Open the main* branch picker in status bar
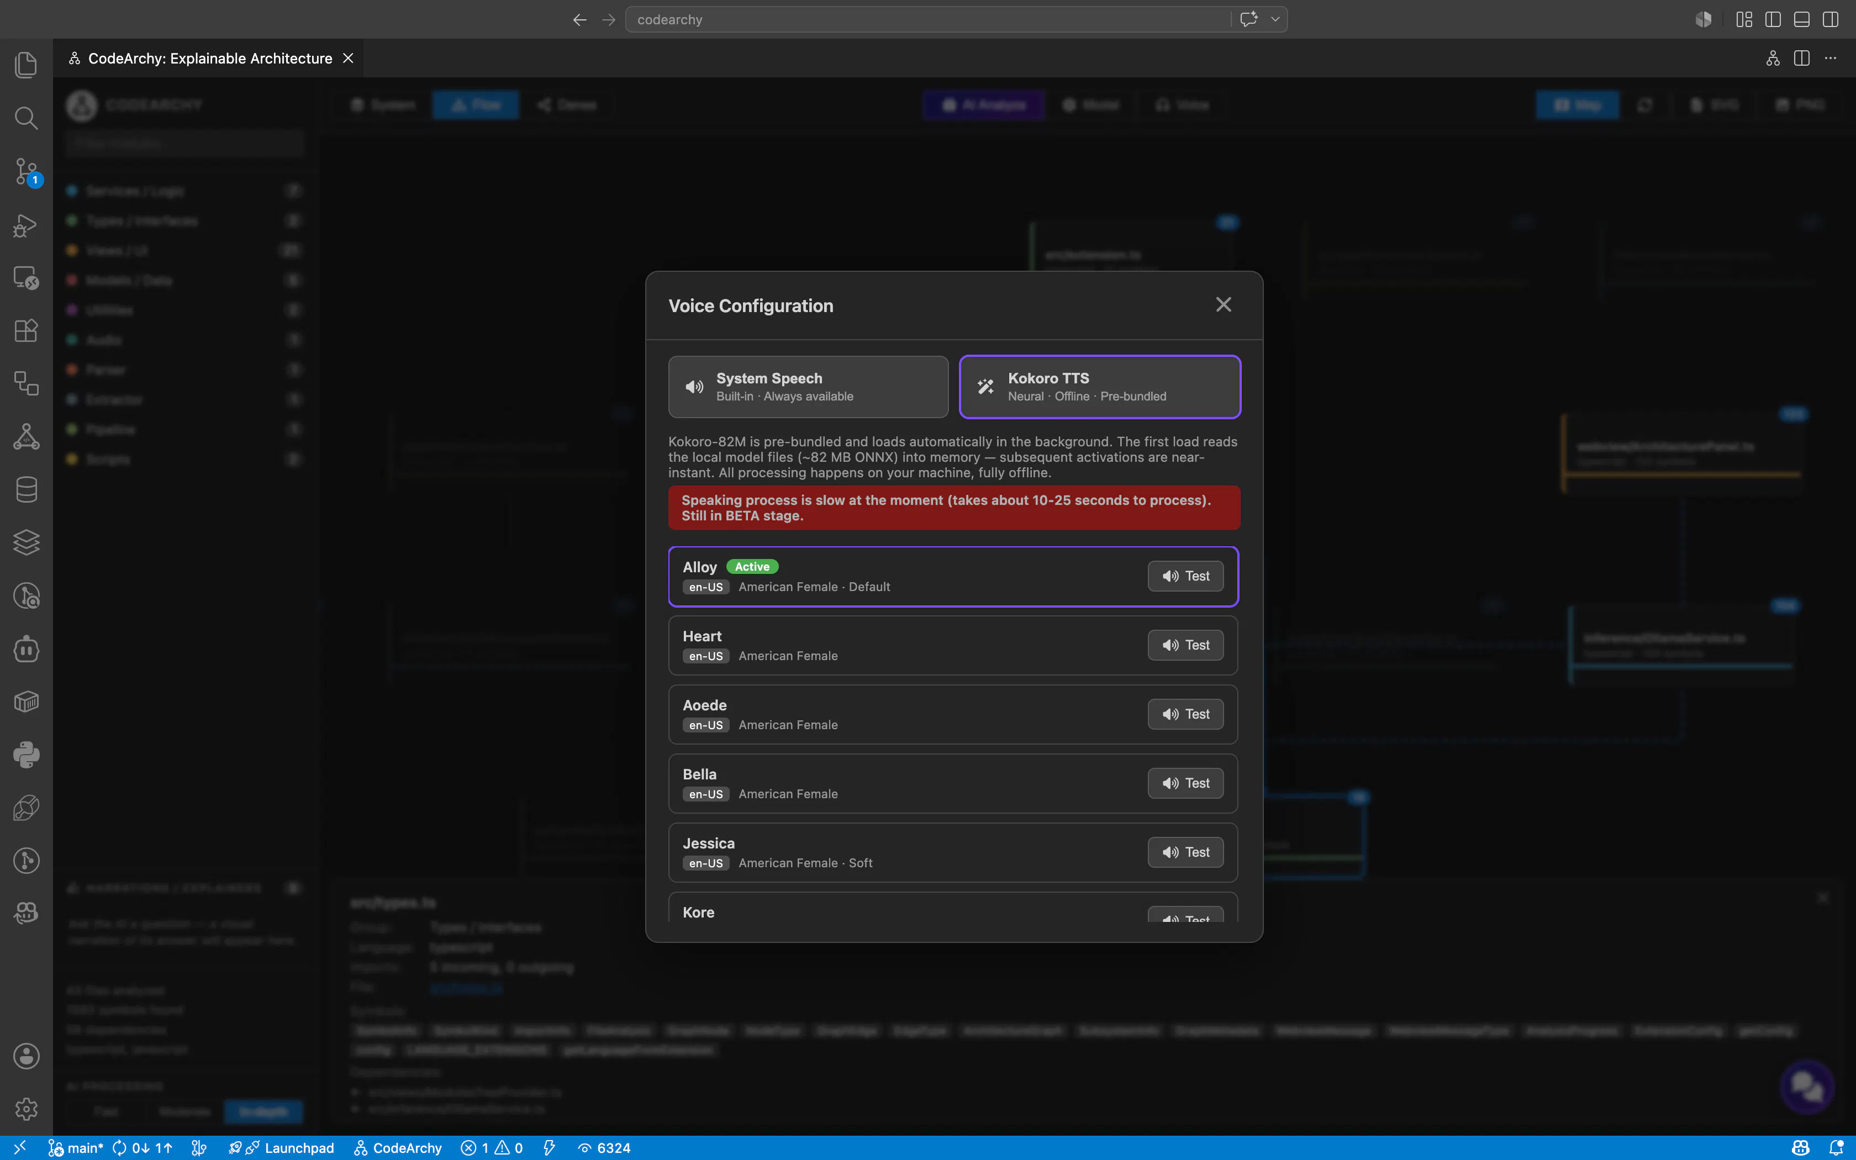 click(x=76, y=1148)
